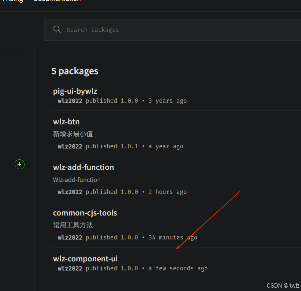Click the "常用工具方法" package description
Viewport: 301px width, 291px height.
coord(73,225)
